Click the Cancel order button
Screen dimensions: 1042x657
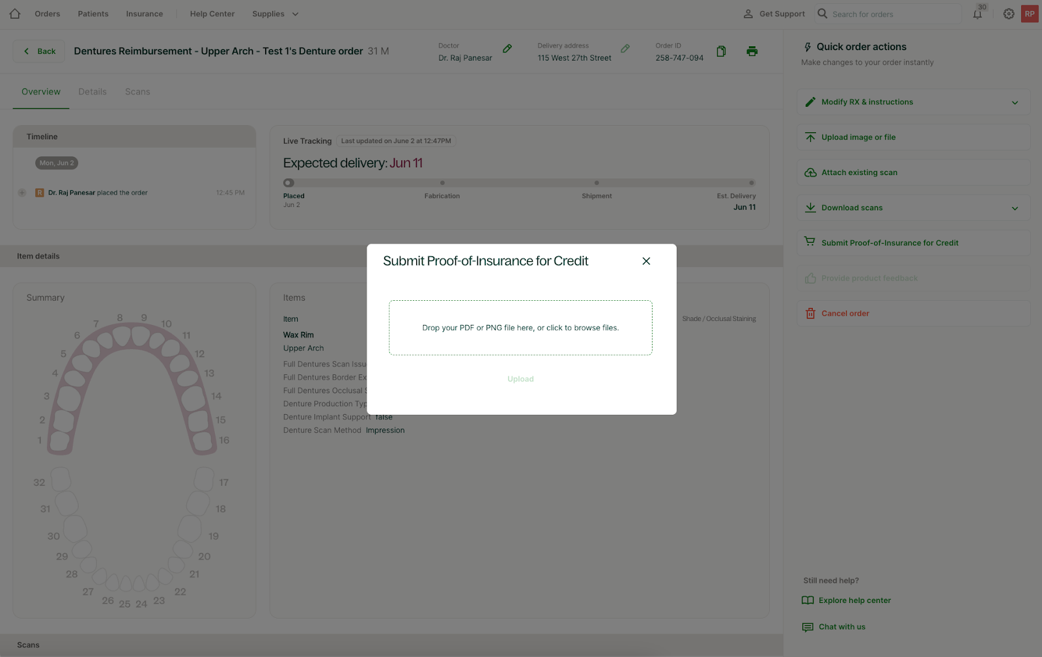click(845, 313)
